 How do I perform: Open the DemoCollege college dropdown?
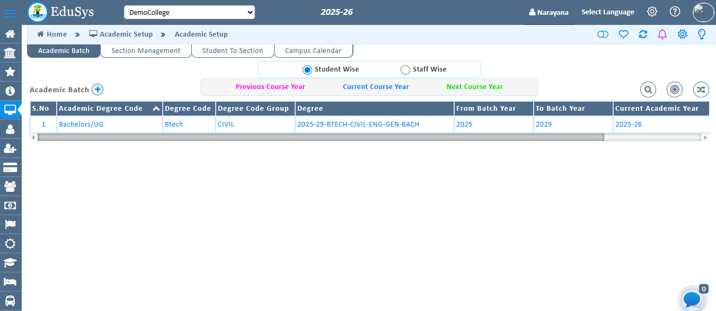tap(189, 12)
